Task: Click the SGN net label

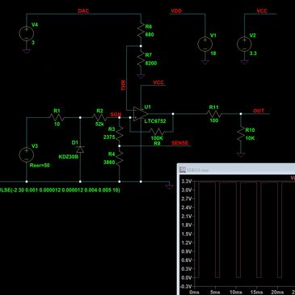Action: tap(116, 115)
